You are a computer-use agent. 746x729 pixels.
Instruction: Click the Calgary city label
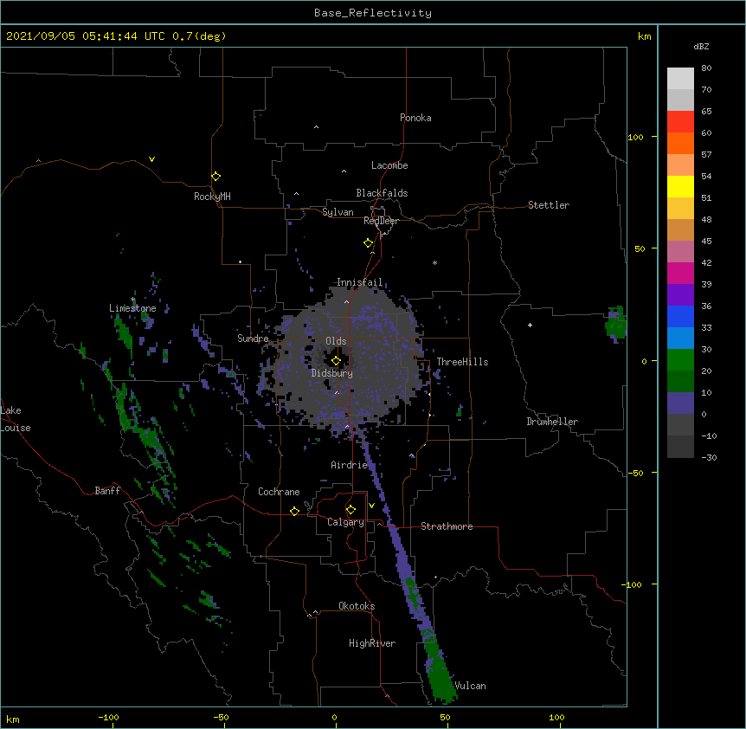coord(346,522)
